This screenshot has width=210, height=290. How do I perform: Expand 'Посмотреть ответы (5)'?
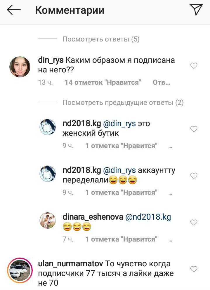tap(101, 39)
